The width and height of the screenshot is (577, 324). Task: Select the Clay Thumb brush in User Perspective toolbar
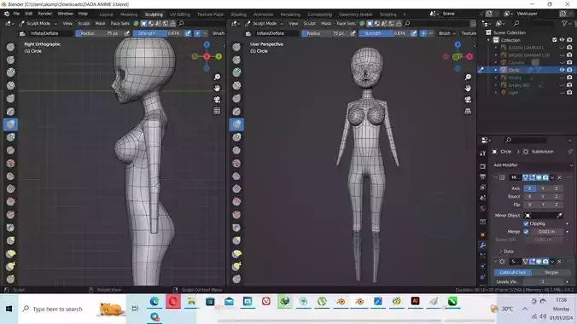coord(236,98)
